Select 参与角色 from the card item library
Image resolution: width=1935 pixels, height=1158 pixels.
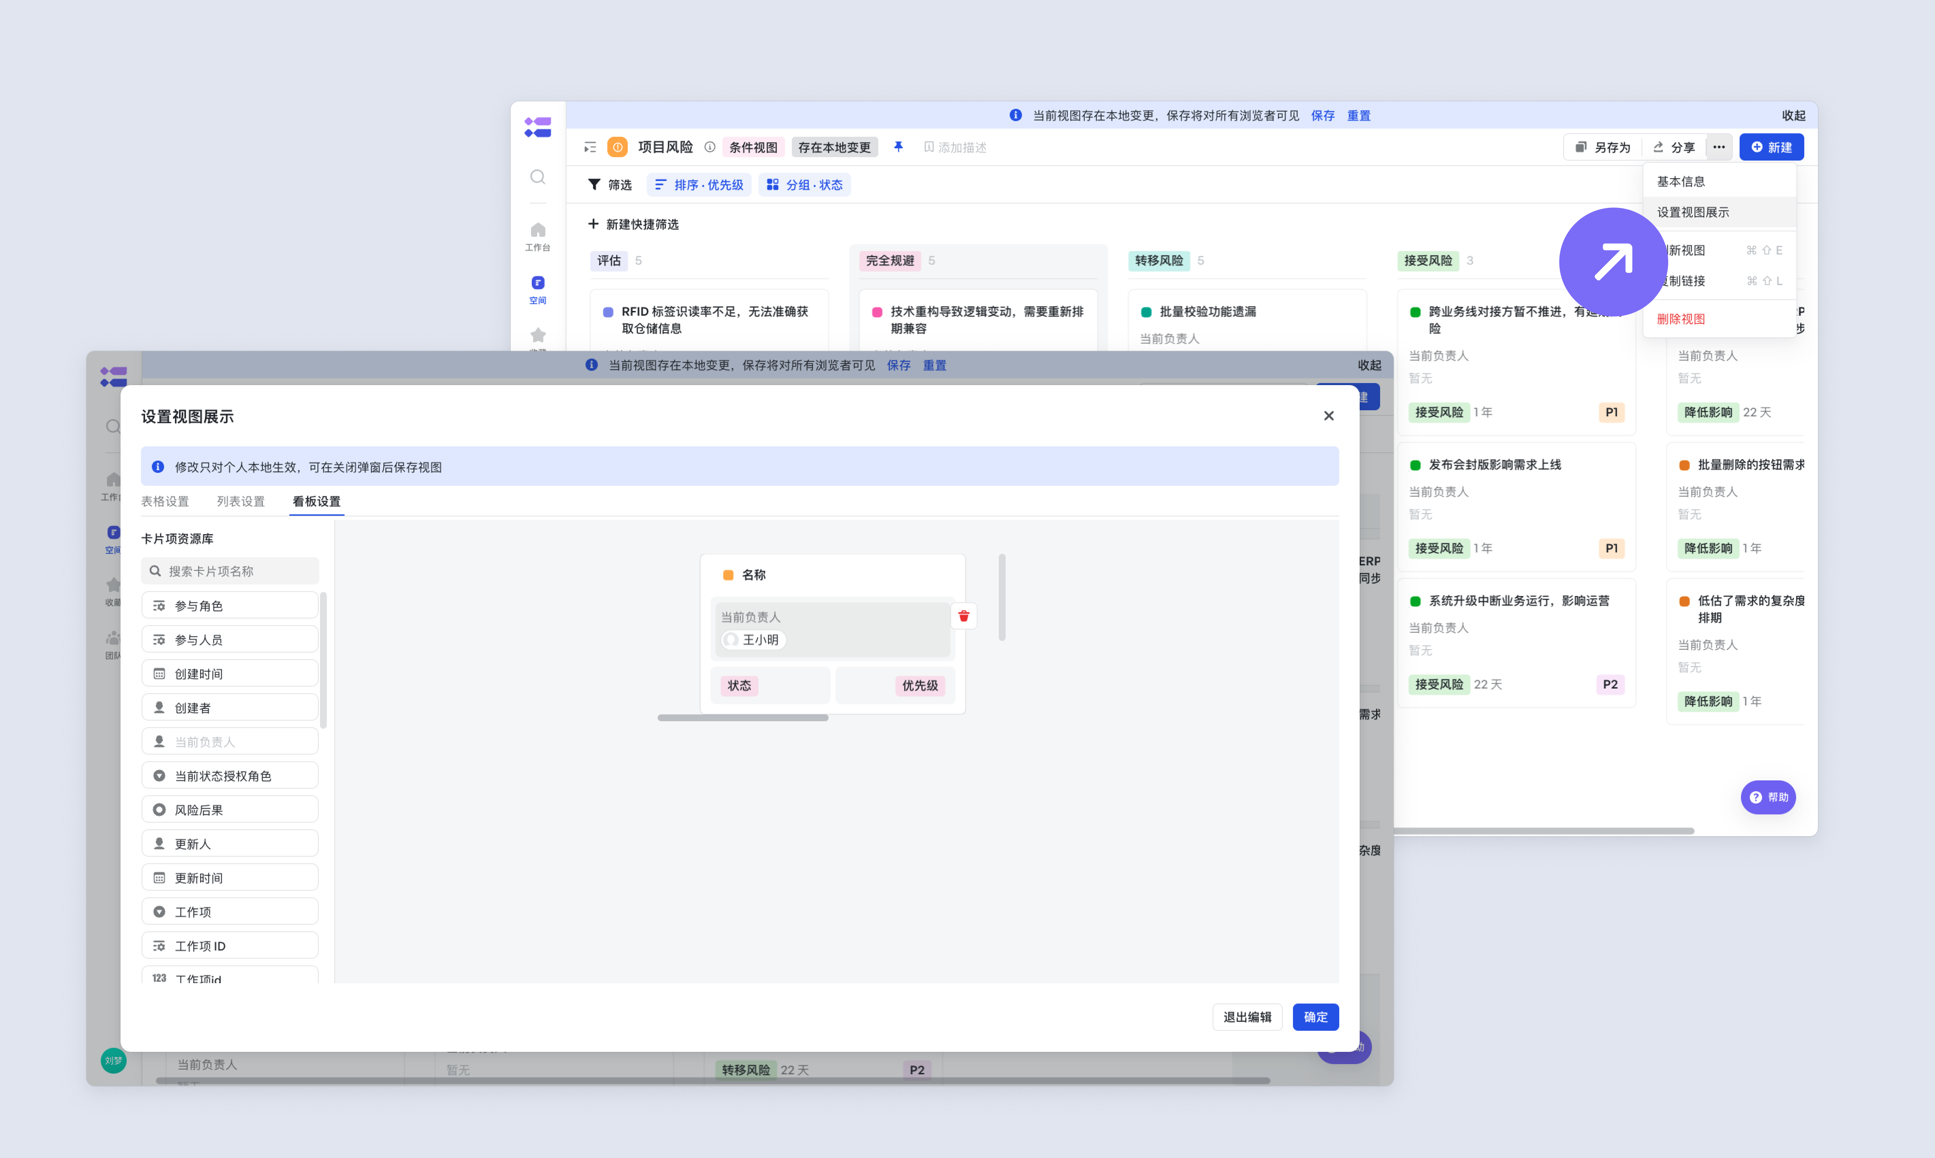(x=229, y=606)
